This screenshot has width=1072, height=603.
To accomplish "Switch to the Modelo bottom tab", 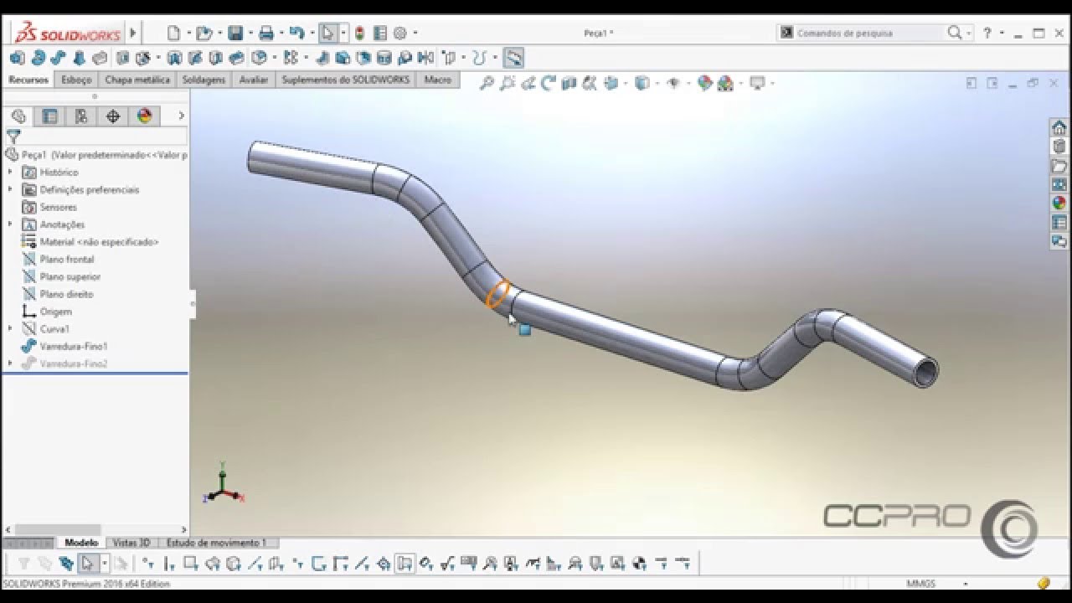I will coord(81,543).
